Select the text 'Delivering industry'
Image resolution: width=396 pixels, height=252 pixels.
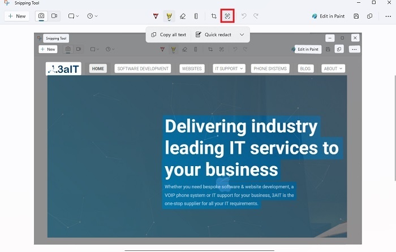(x=241, y=126)
